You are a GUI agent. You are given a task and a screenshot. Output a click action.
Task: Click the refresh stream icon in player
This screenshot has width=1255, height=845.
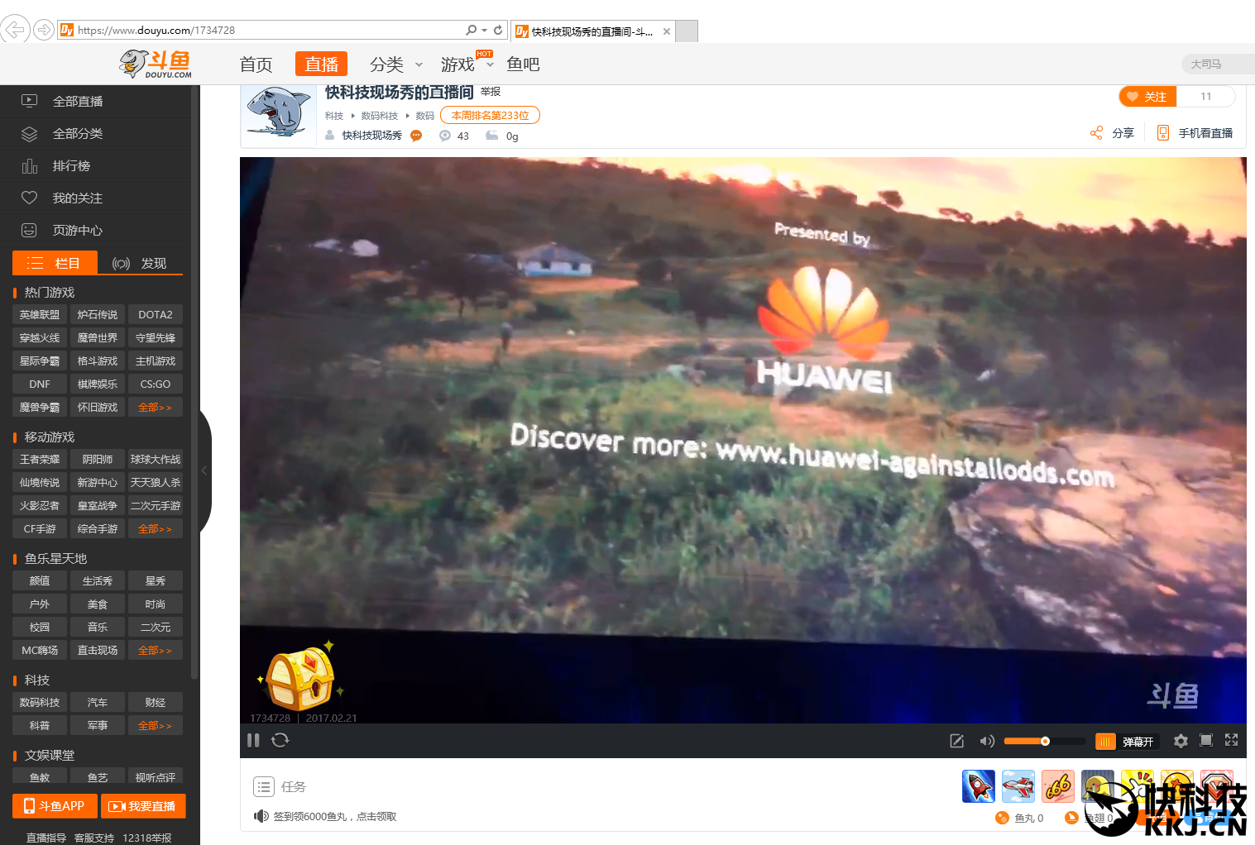pyautogui.click(x=280, y=740)
